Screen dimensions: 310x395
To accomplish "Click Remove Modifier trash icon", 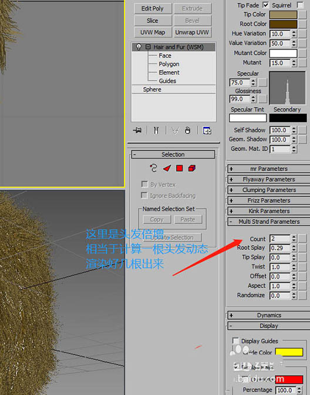I will point(188,130).
